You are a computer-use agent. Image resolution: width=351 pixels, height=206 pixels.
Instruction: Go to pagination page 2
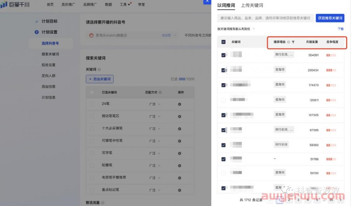(x=289, y=200)
